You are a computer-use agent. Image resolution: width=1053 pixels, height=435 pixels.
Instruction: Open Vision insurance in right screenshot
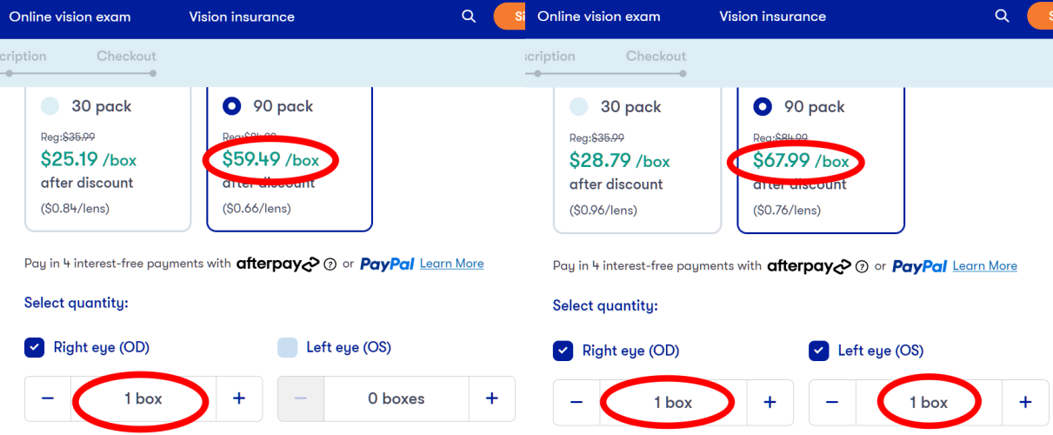(x=773, y=17)
